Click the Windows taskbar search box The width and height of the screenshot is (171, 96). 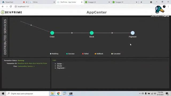pyautogui.click(x=28, y=94)
